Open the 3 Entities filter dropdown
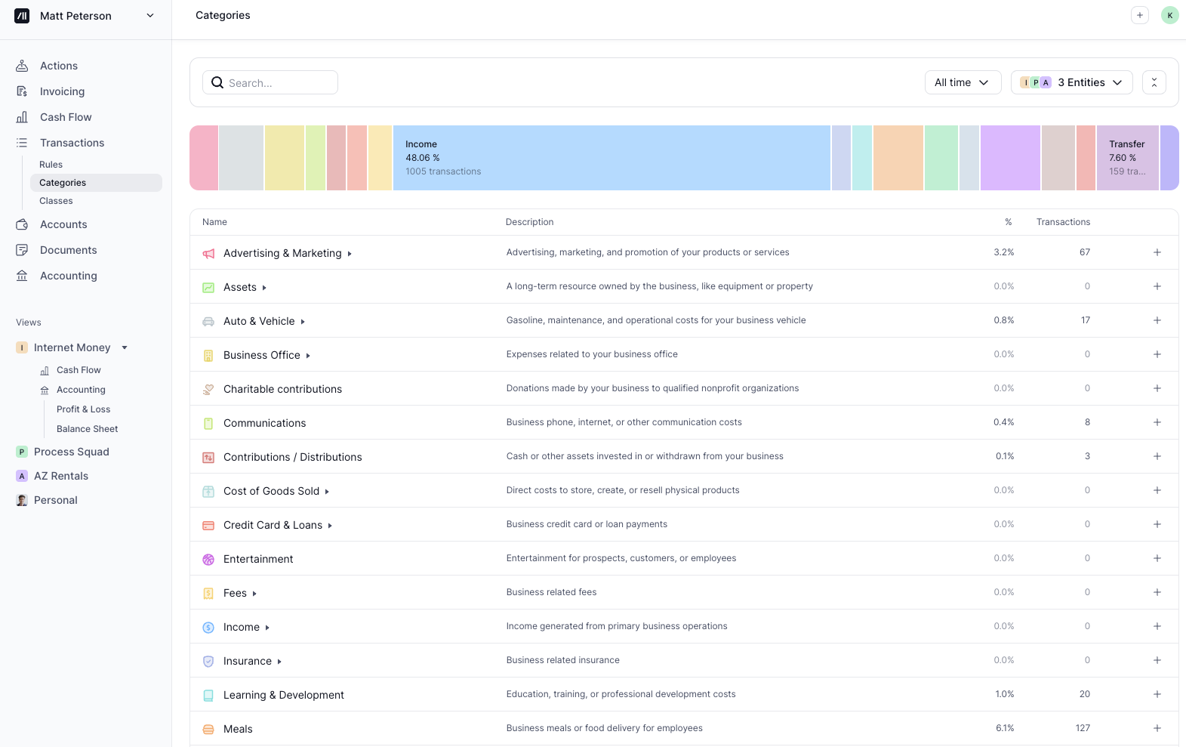Image resolution: width=1186 pixels, height=747 pixels. coord(1070,82)
